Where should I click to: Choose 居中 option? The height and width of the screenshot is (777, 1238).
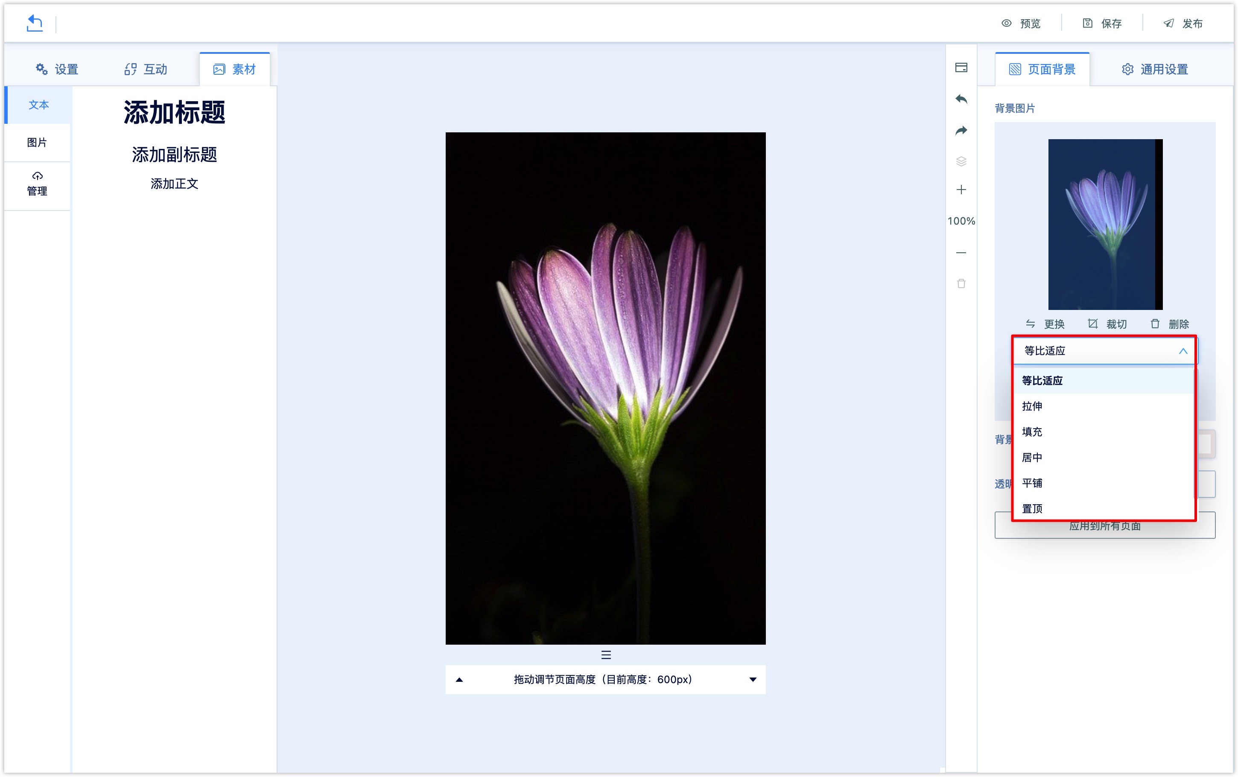tap(1104, 457)
